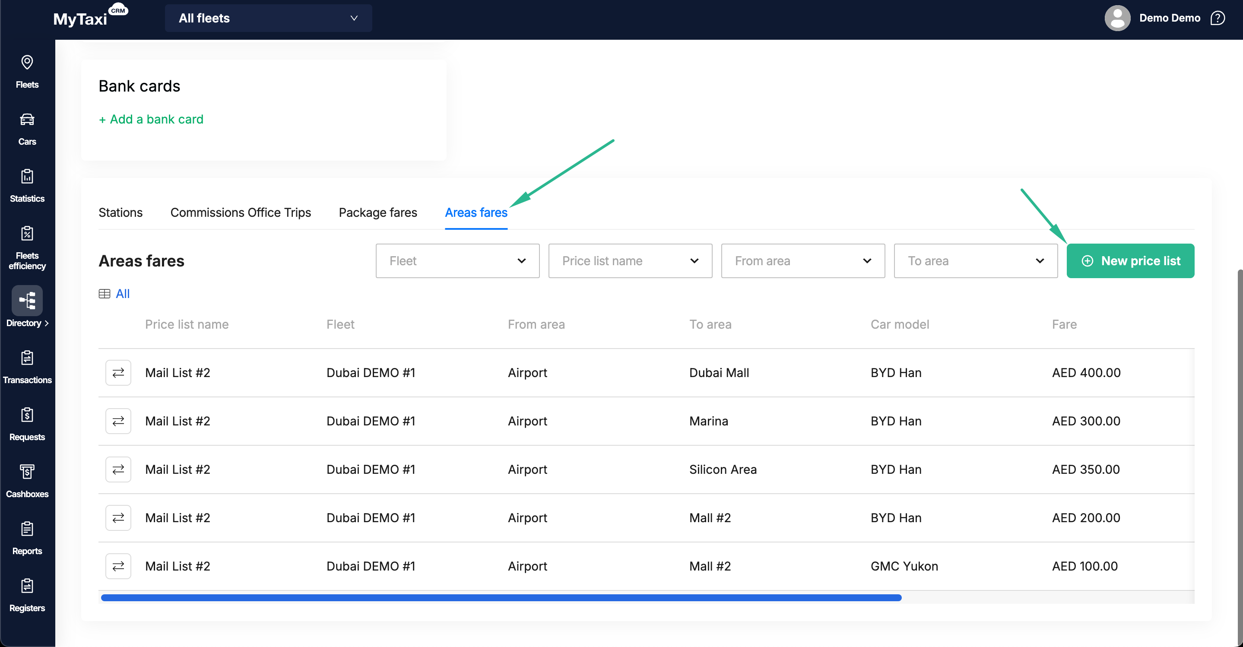Click the blue horizontal table scrollbar
Viewport: 1243px width, 647px height.
coord(501,598)
